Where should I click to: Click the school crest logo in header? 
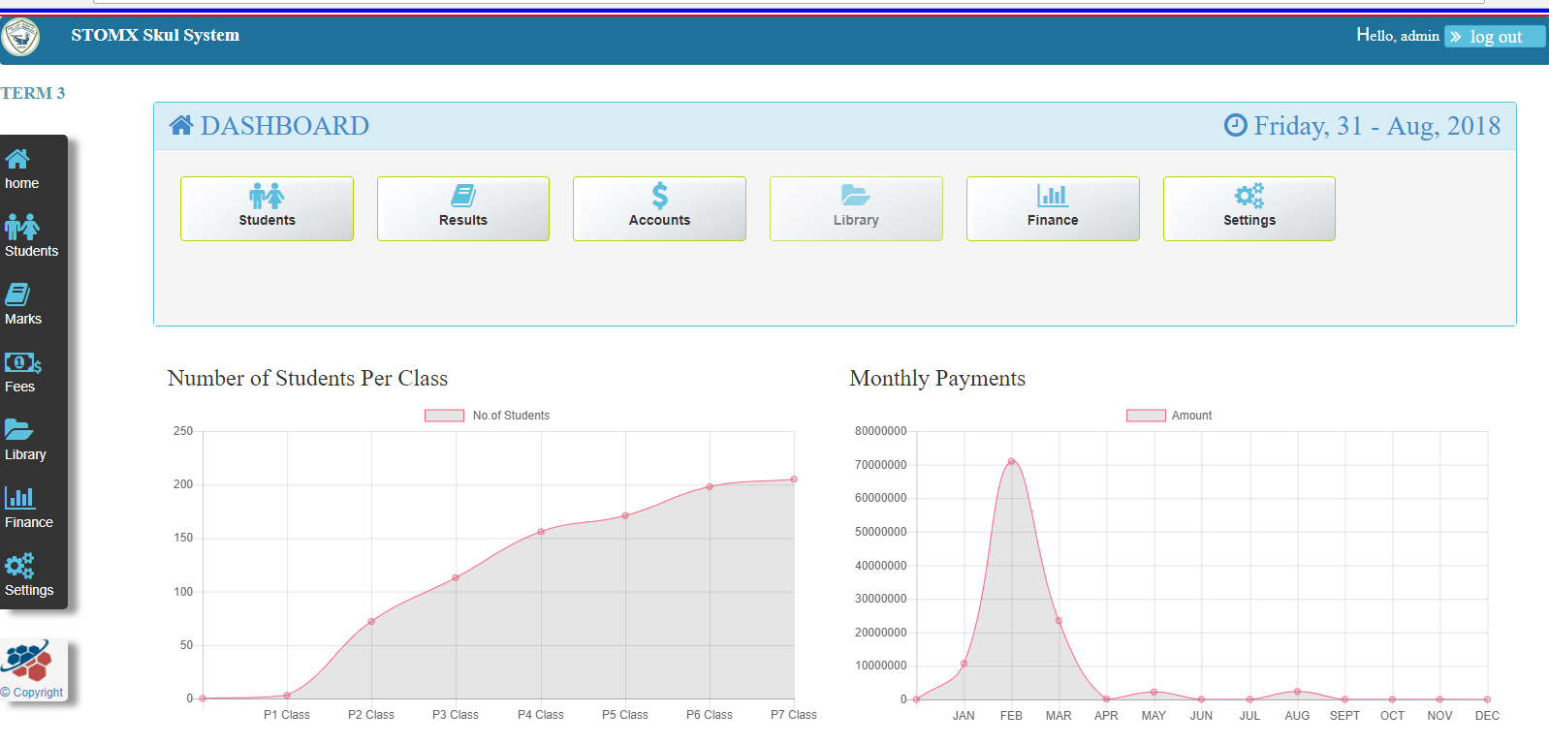[20, 38]
